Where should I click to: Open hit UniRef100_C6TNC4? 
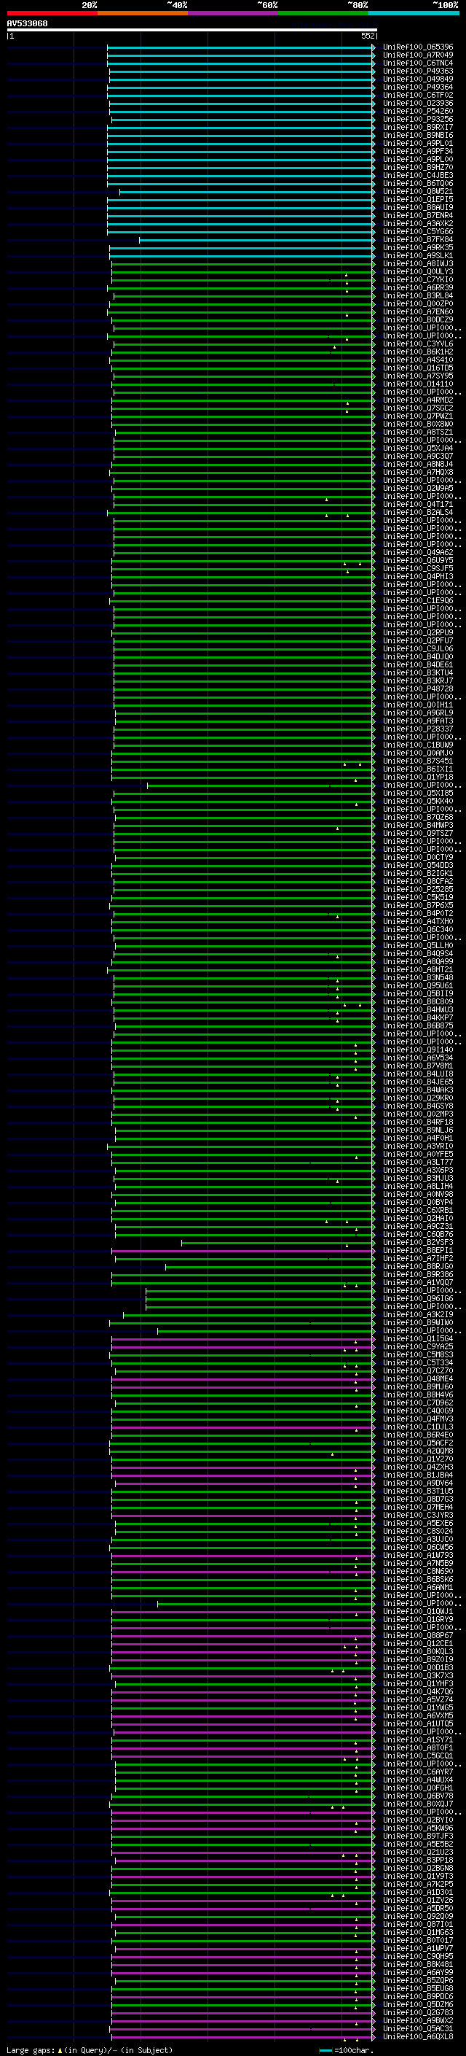pos(418,63)
